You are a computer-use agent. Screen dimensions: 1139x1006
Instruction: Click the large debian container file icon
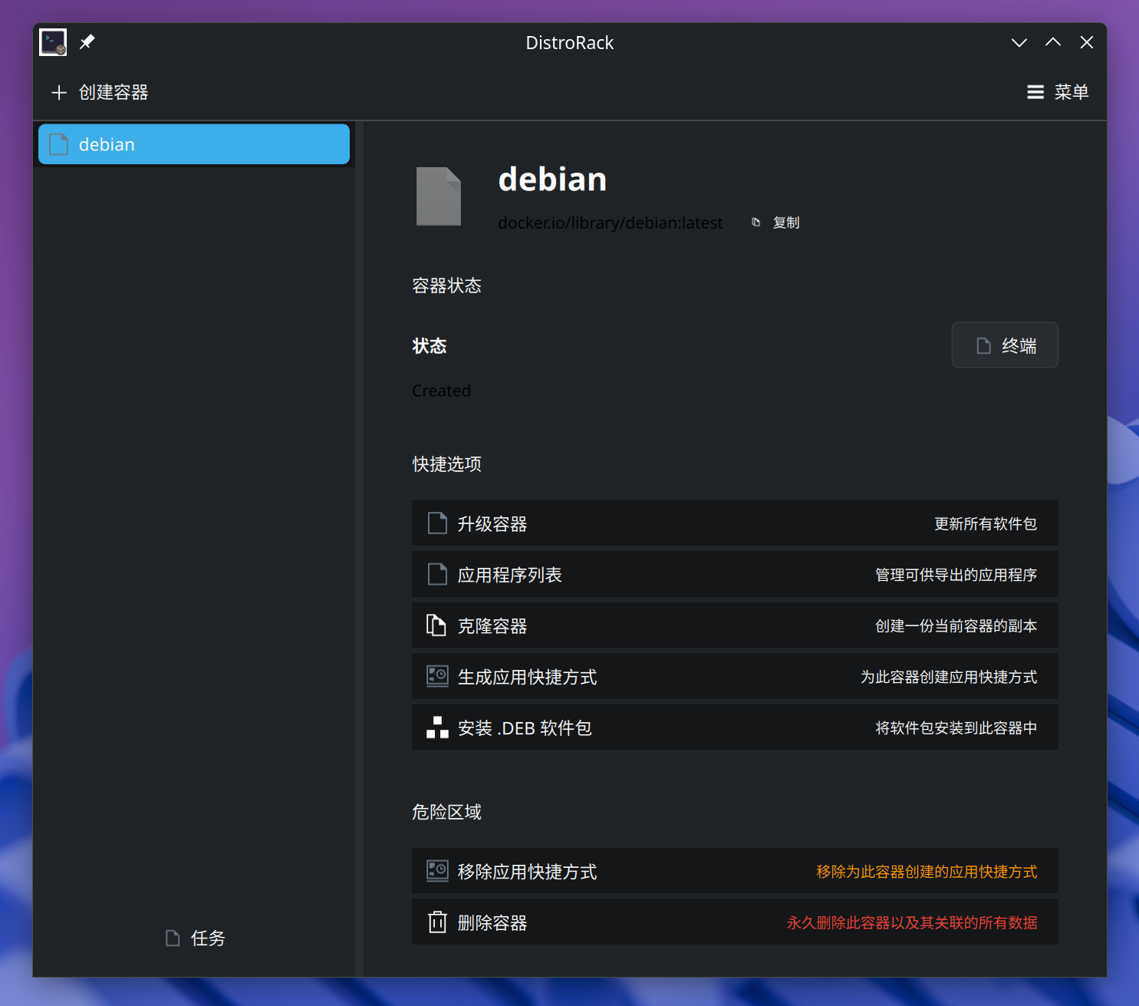point(439,196)
